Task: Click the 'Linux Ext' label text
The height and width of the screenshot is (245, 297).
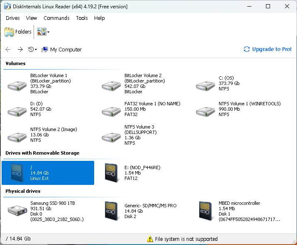Action: pos(39,178)
